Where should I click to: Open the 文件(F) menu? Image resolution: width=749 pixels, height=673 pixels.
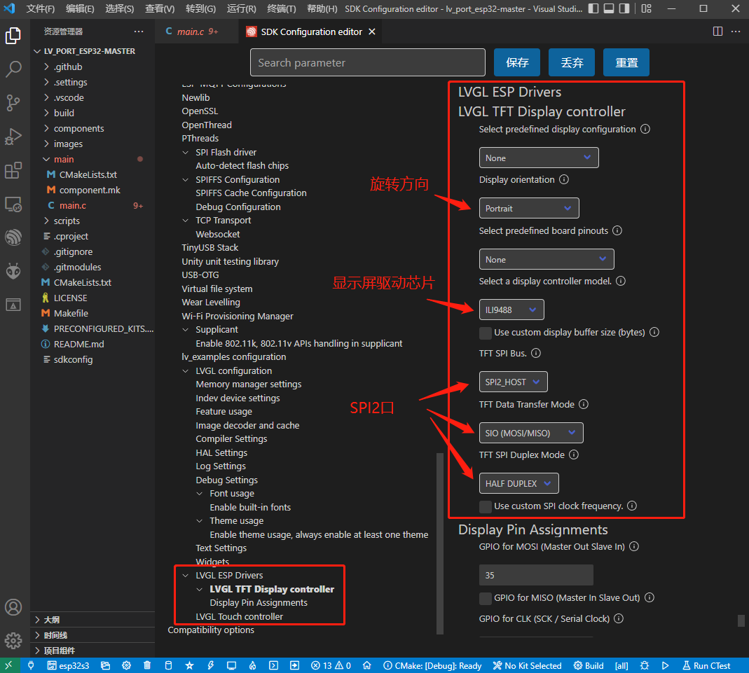tap(40, 8)
